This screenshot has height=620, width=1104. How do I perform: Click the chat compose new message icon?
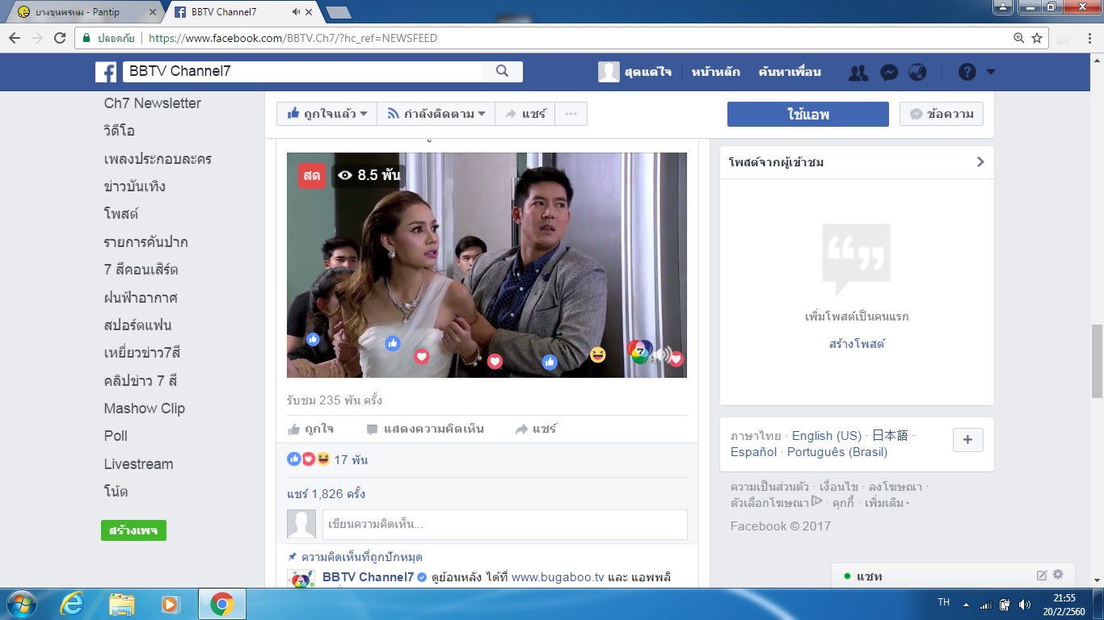[x=1042, y=576]
